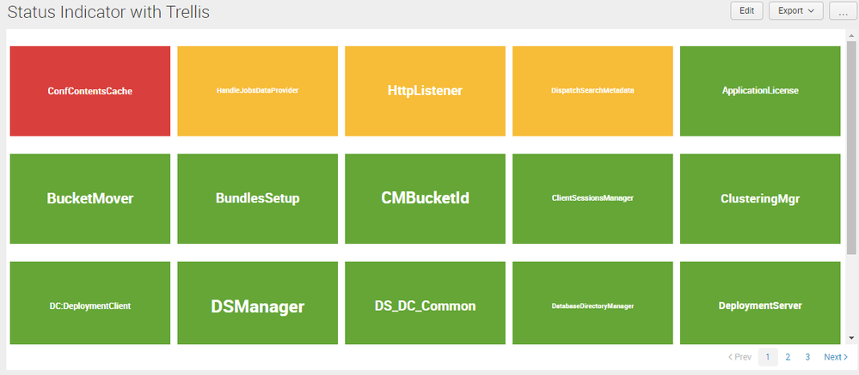Click the HttpListener status tile

(x=425, y=91)
